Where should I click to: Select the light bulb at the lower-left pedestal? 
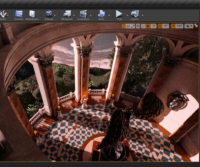(x=35, y=133)
